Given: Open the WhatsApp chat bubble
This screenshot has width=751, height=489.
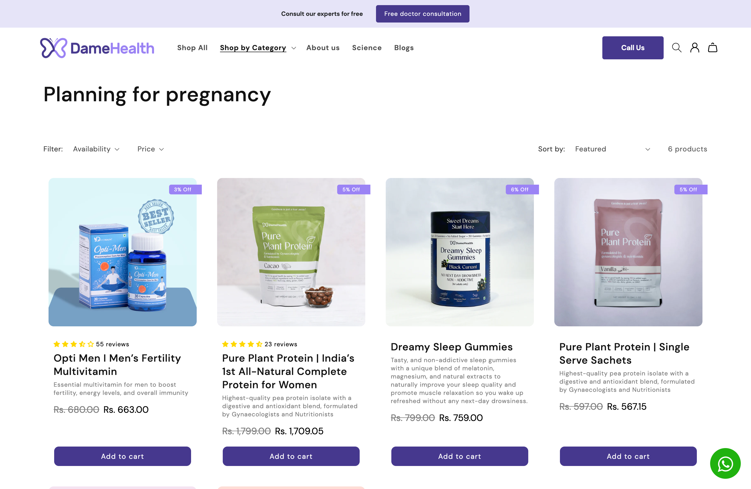Looking at the screenshot, I should pos(725,463).
